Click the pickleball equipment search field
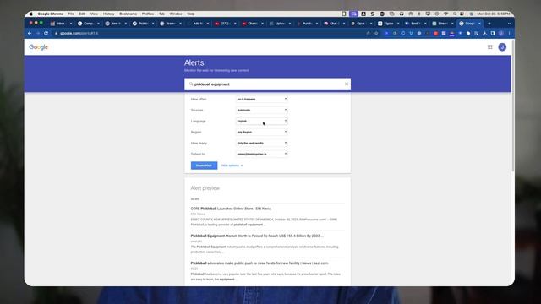This screenshot has width=541, height=304. pos(267,84)
